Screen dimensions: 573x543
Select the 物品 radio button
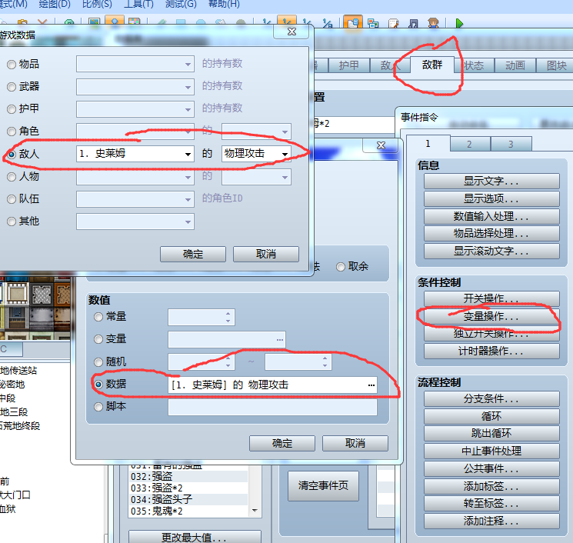point(12,65)
